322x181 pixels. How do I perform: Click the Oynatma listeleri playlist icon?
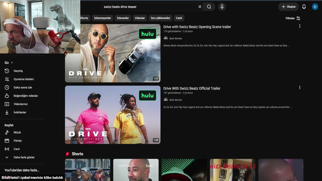pos(7,79)
